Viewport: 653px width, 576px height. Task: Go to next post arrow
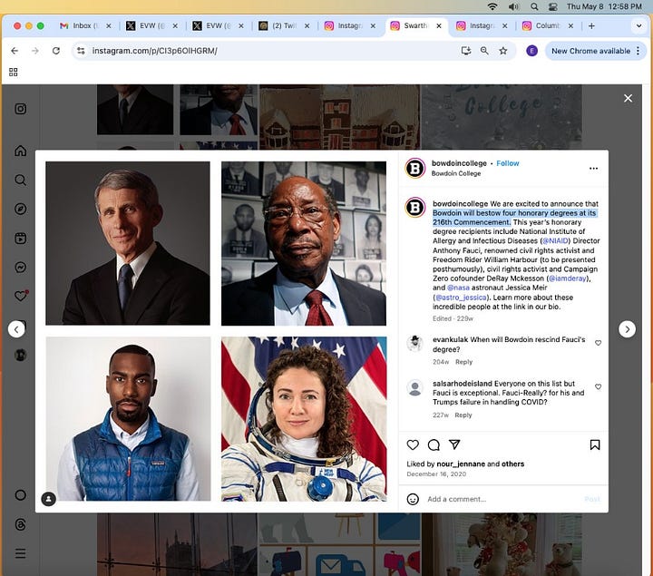pos(627,329)
